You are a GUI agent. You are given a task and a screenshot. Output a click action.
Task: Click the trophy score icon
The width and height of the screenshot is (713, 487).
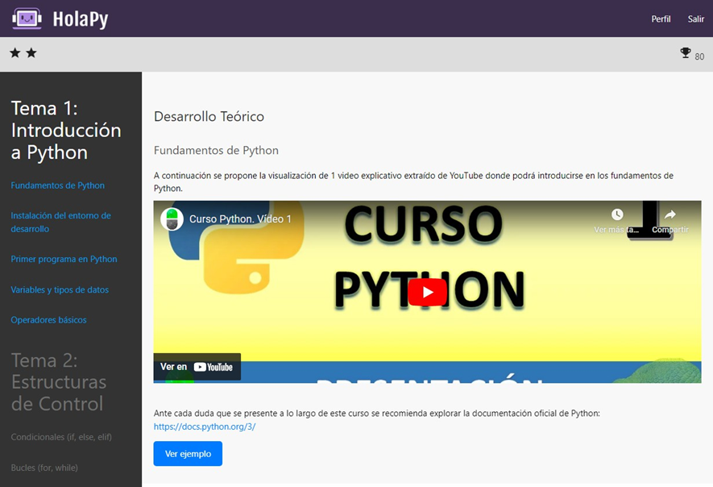686,53
